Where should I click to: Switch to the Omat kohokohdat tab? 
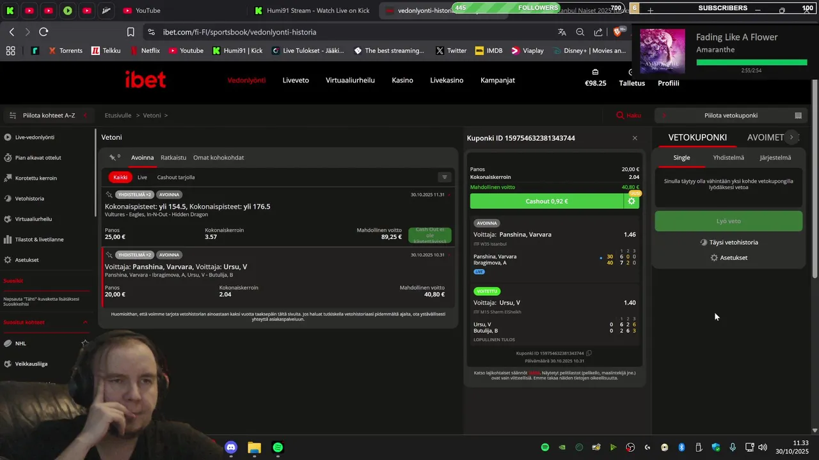[x=218, y=158]
